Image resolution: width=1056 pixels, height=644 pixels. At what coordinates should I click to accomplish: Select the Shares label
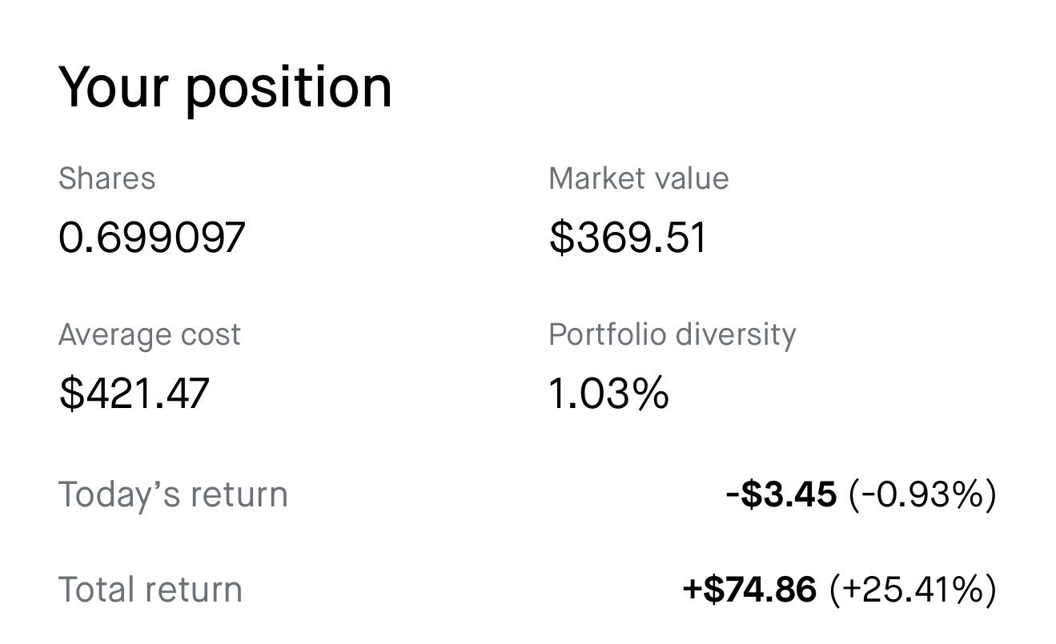[107, 178]
